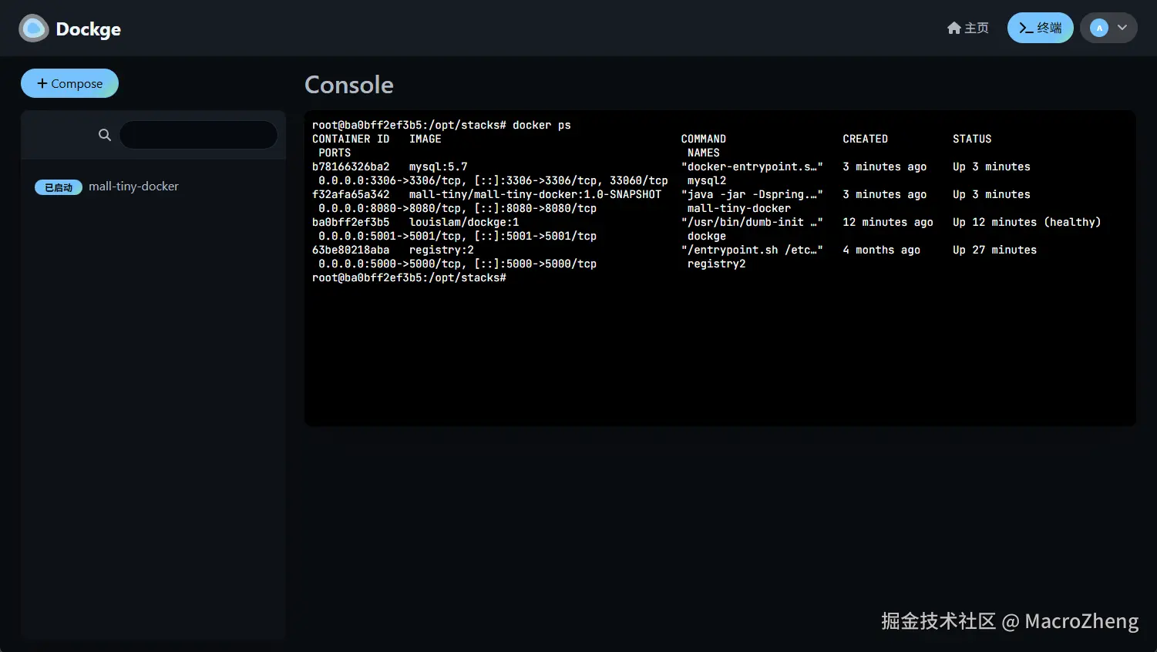This screenshot has width=1157, height=652.
Task: Click the search magnifier icon
Action: coord(105,135)
